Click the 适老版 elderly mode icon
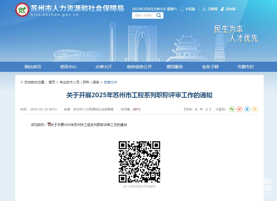The width and height of the screenshot is (277, 201). click(x=222, y=9)
